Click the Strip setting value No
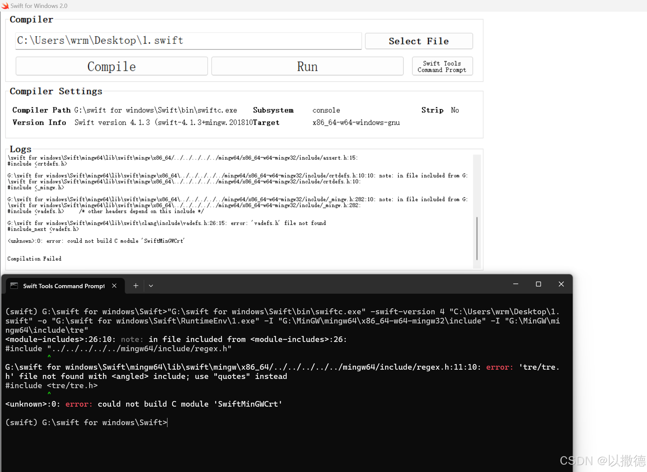This screenshot has width=647, height=472. click(x=455, y=110)
